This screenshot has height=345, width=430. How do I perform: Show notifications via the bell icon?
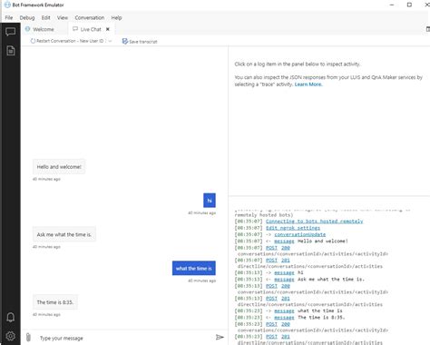11,317
